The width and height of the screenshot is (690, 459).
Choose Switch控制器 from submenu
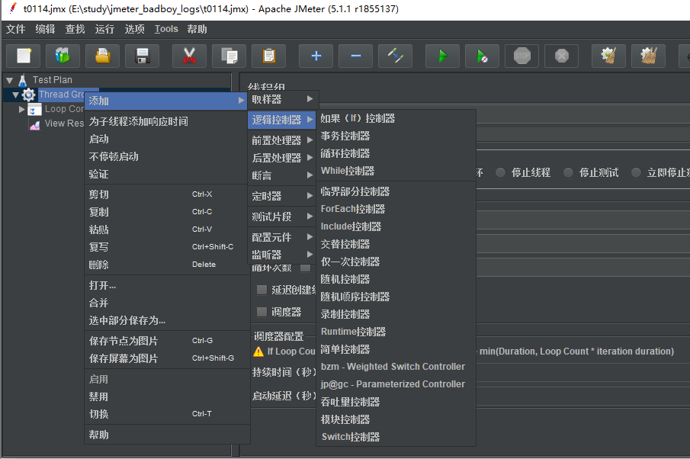(x=396, y=437)
